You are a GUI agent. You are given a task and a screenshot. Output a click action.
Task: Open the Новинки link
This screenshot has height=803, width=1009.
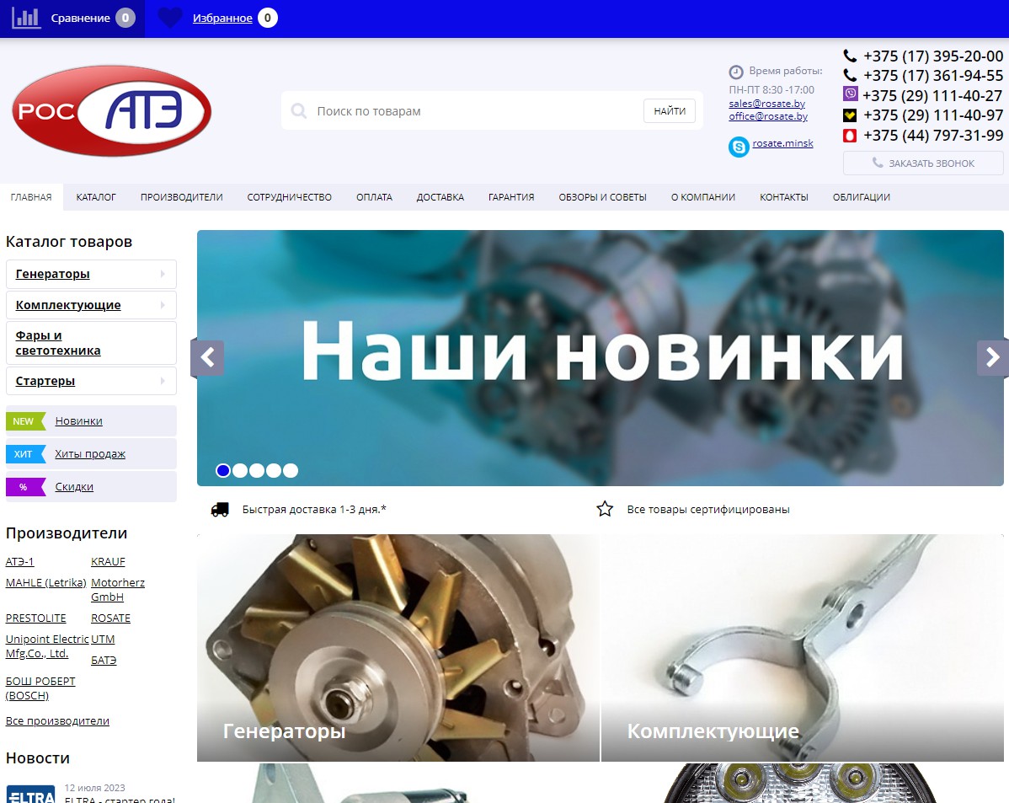point(78,421)
